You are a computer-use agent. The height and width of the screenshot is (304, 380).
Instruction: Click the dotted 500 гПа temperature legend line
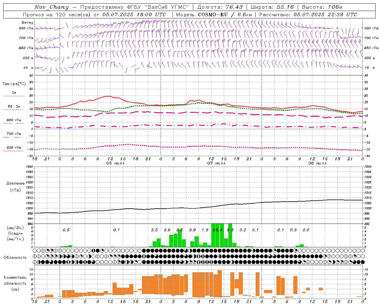coord(14,151)
